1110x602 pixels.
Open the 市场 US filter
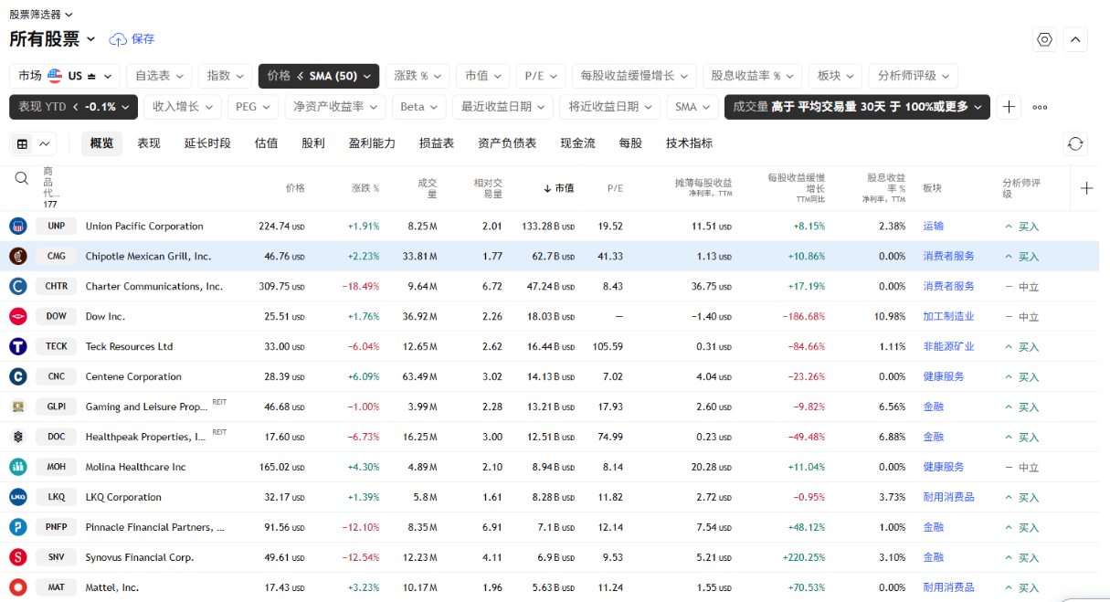pos(65,76)
